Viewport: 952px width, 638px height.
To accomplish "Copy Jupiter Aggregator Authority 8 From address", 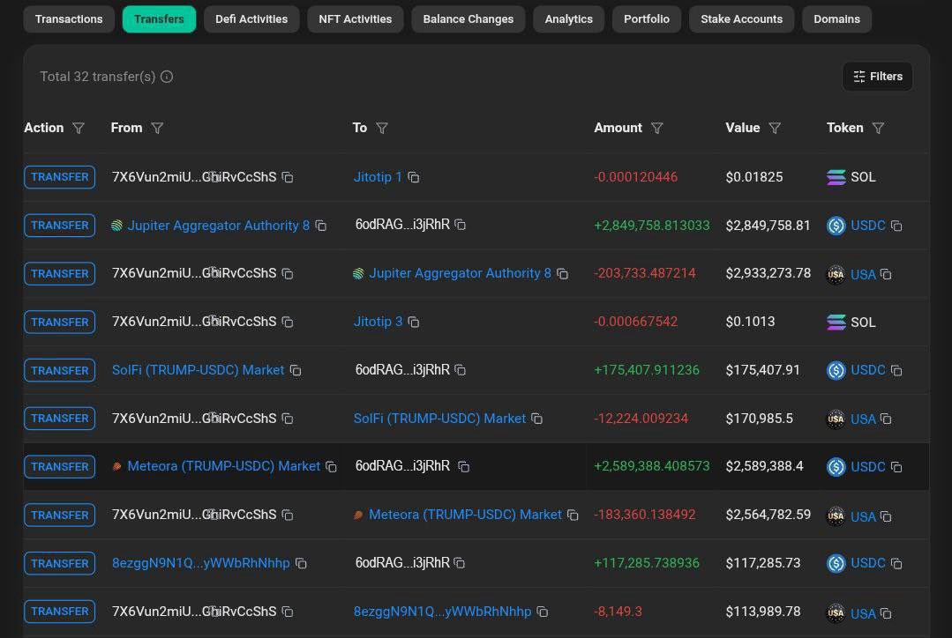I will click(x=321, y=226).
